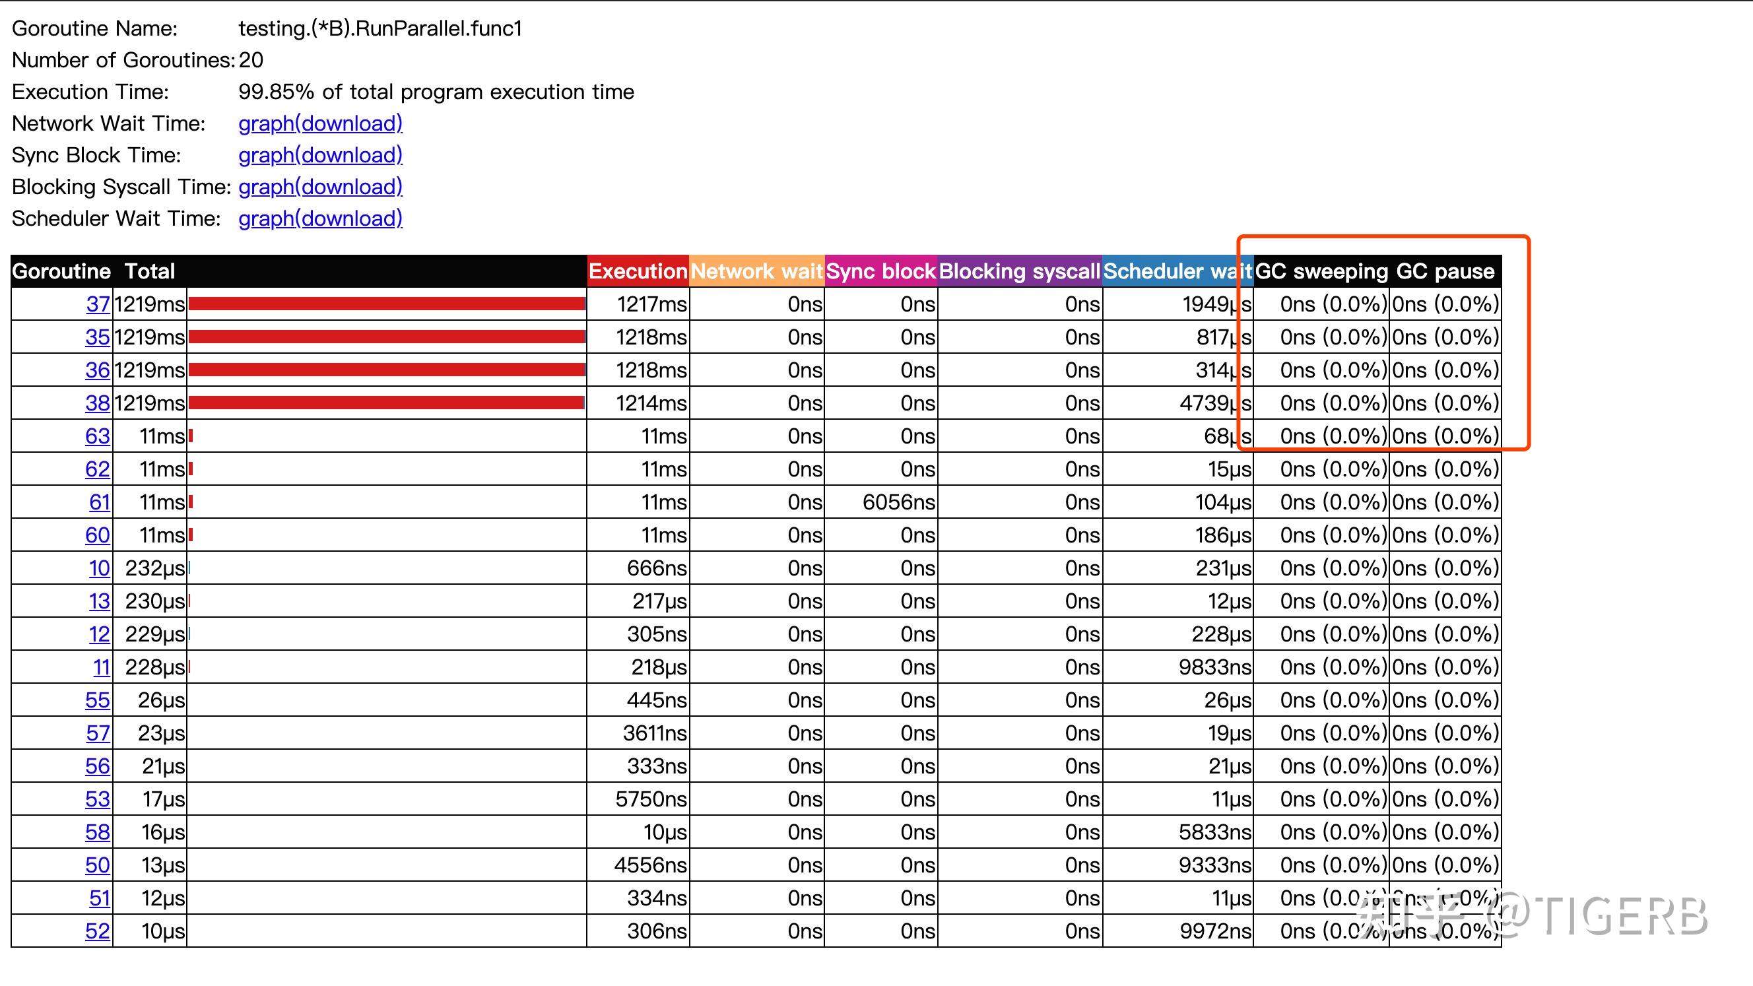
Task: Open Blocking Syscall Time graph link
Action: pyautogui.click(x=320, y=187)
